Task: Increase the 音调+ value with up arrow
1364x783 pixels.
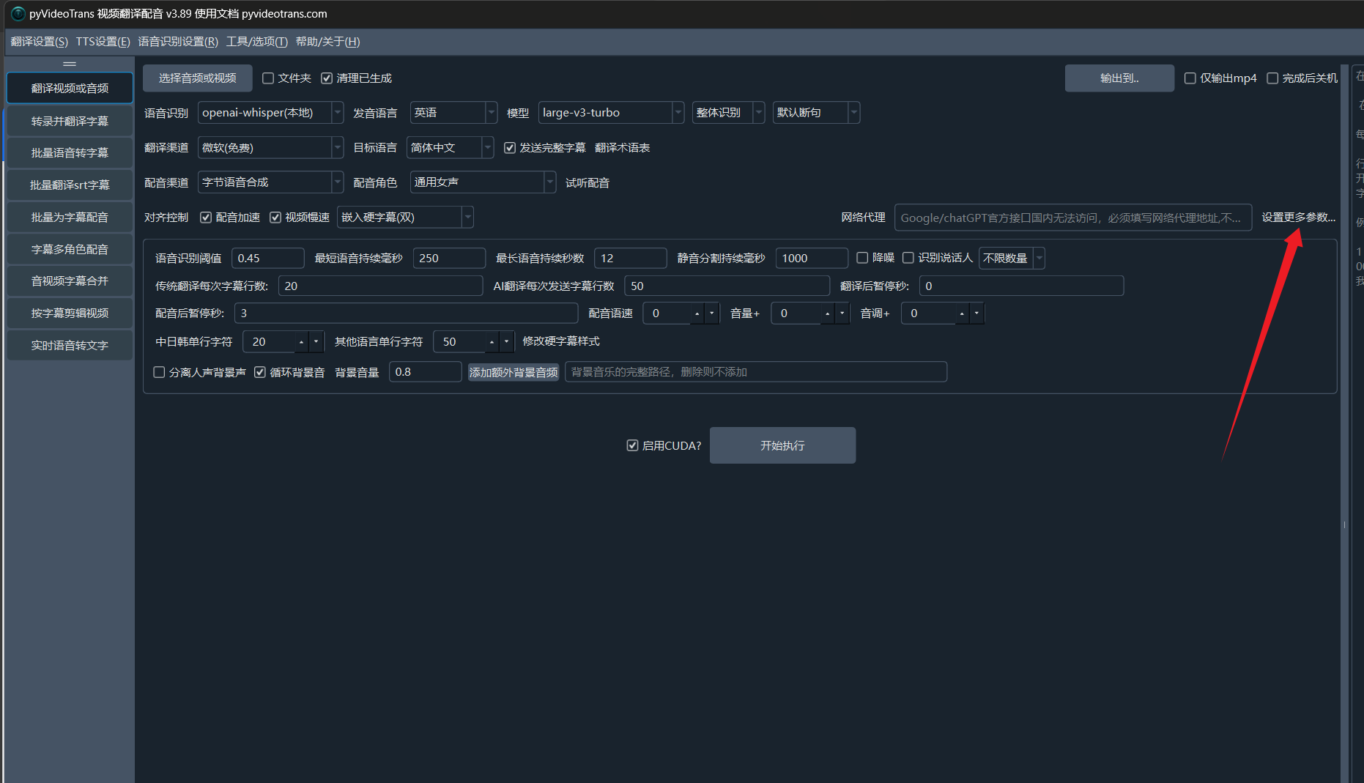Action: (x=962, y=313)
